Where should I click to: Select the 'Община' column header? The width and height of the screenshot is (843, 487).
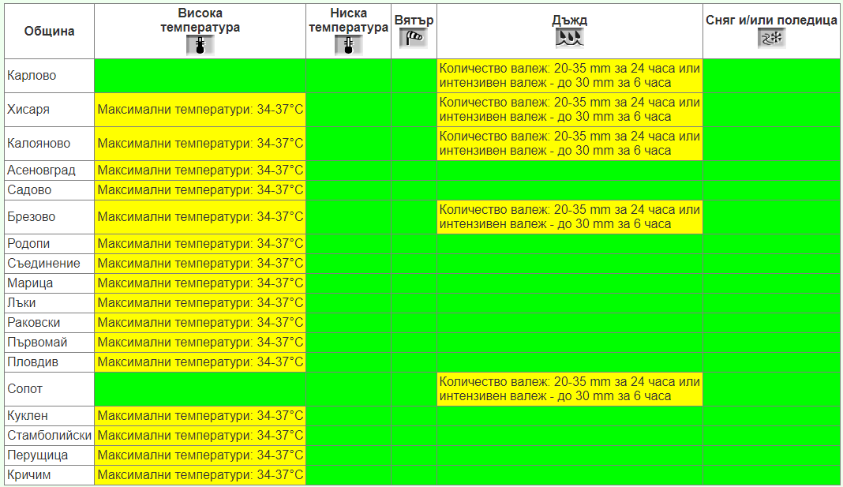pos(50,32)
